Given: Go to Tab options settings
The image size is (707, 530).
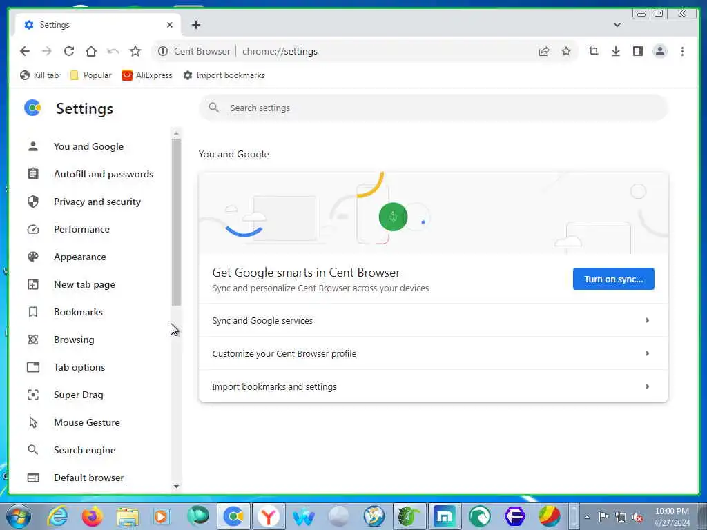Looking at the screenshot, I should 79,367.
